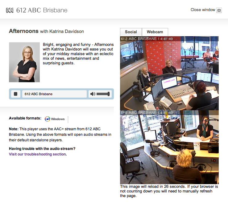
Task: Click the bottom studio webcam image
Action: pos(169,147)
